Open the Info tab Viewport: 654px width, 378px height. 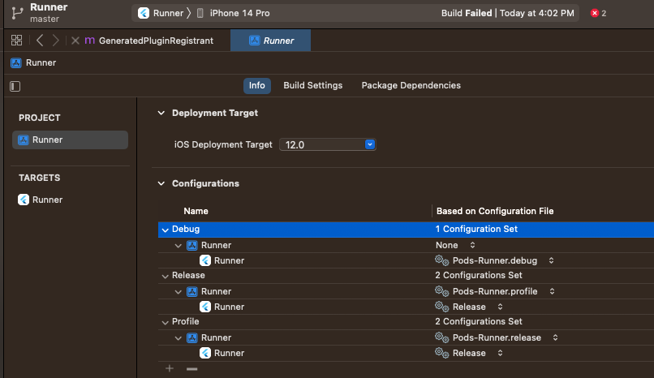(257, 85)
